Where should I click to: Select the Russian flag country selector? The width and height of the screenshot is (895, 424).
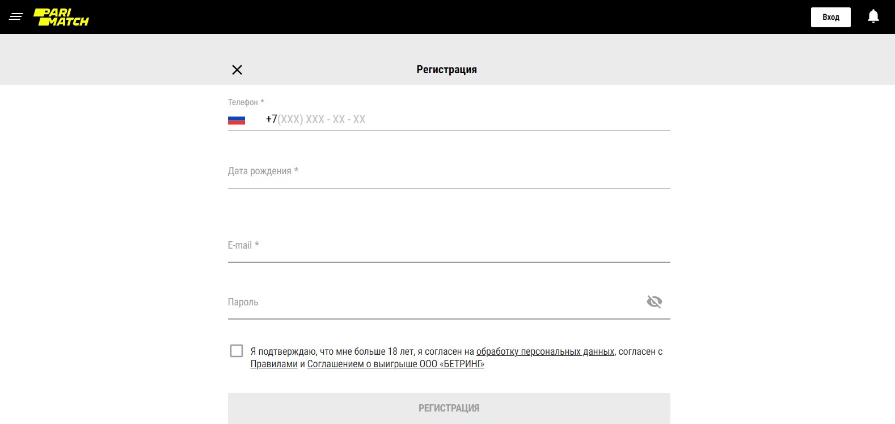point(237,120)
